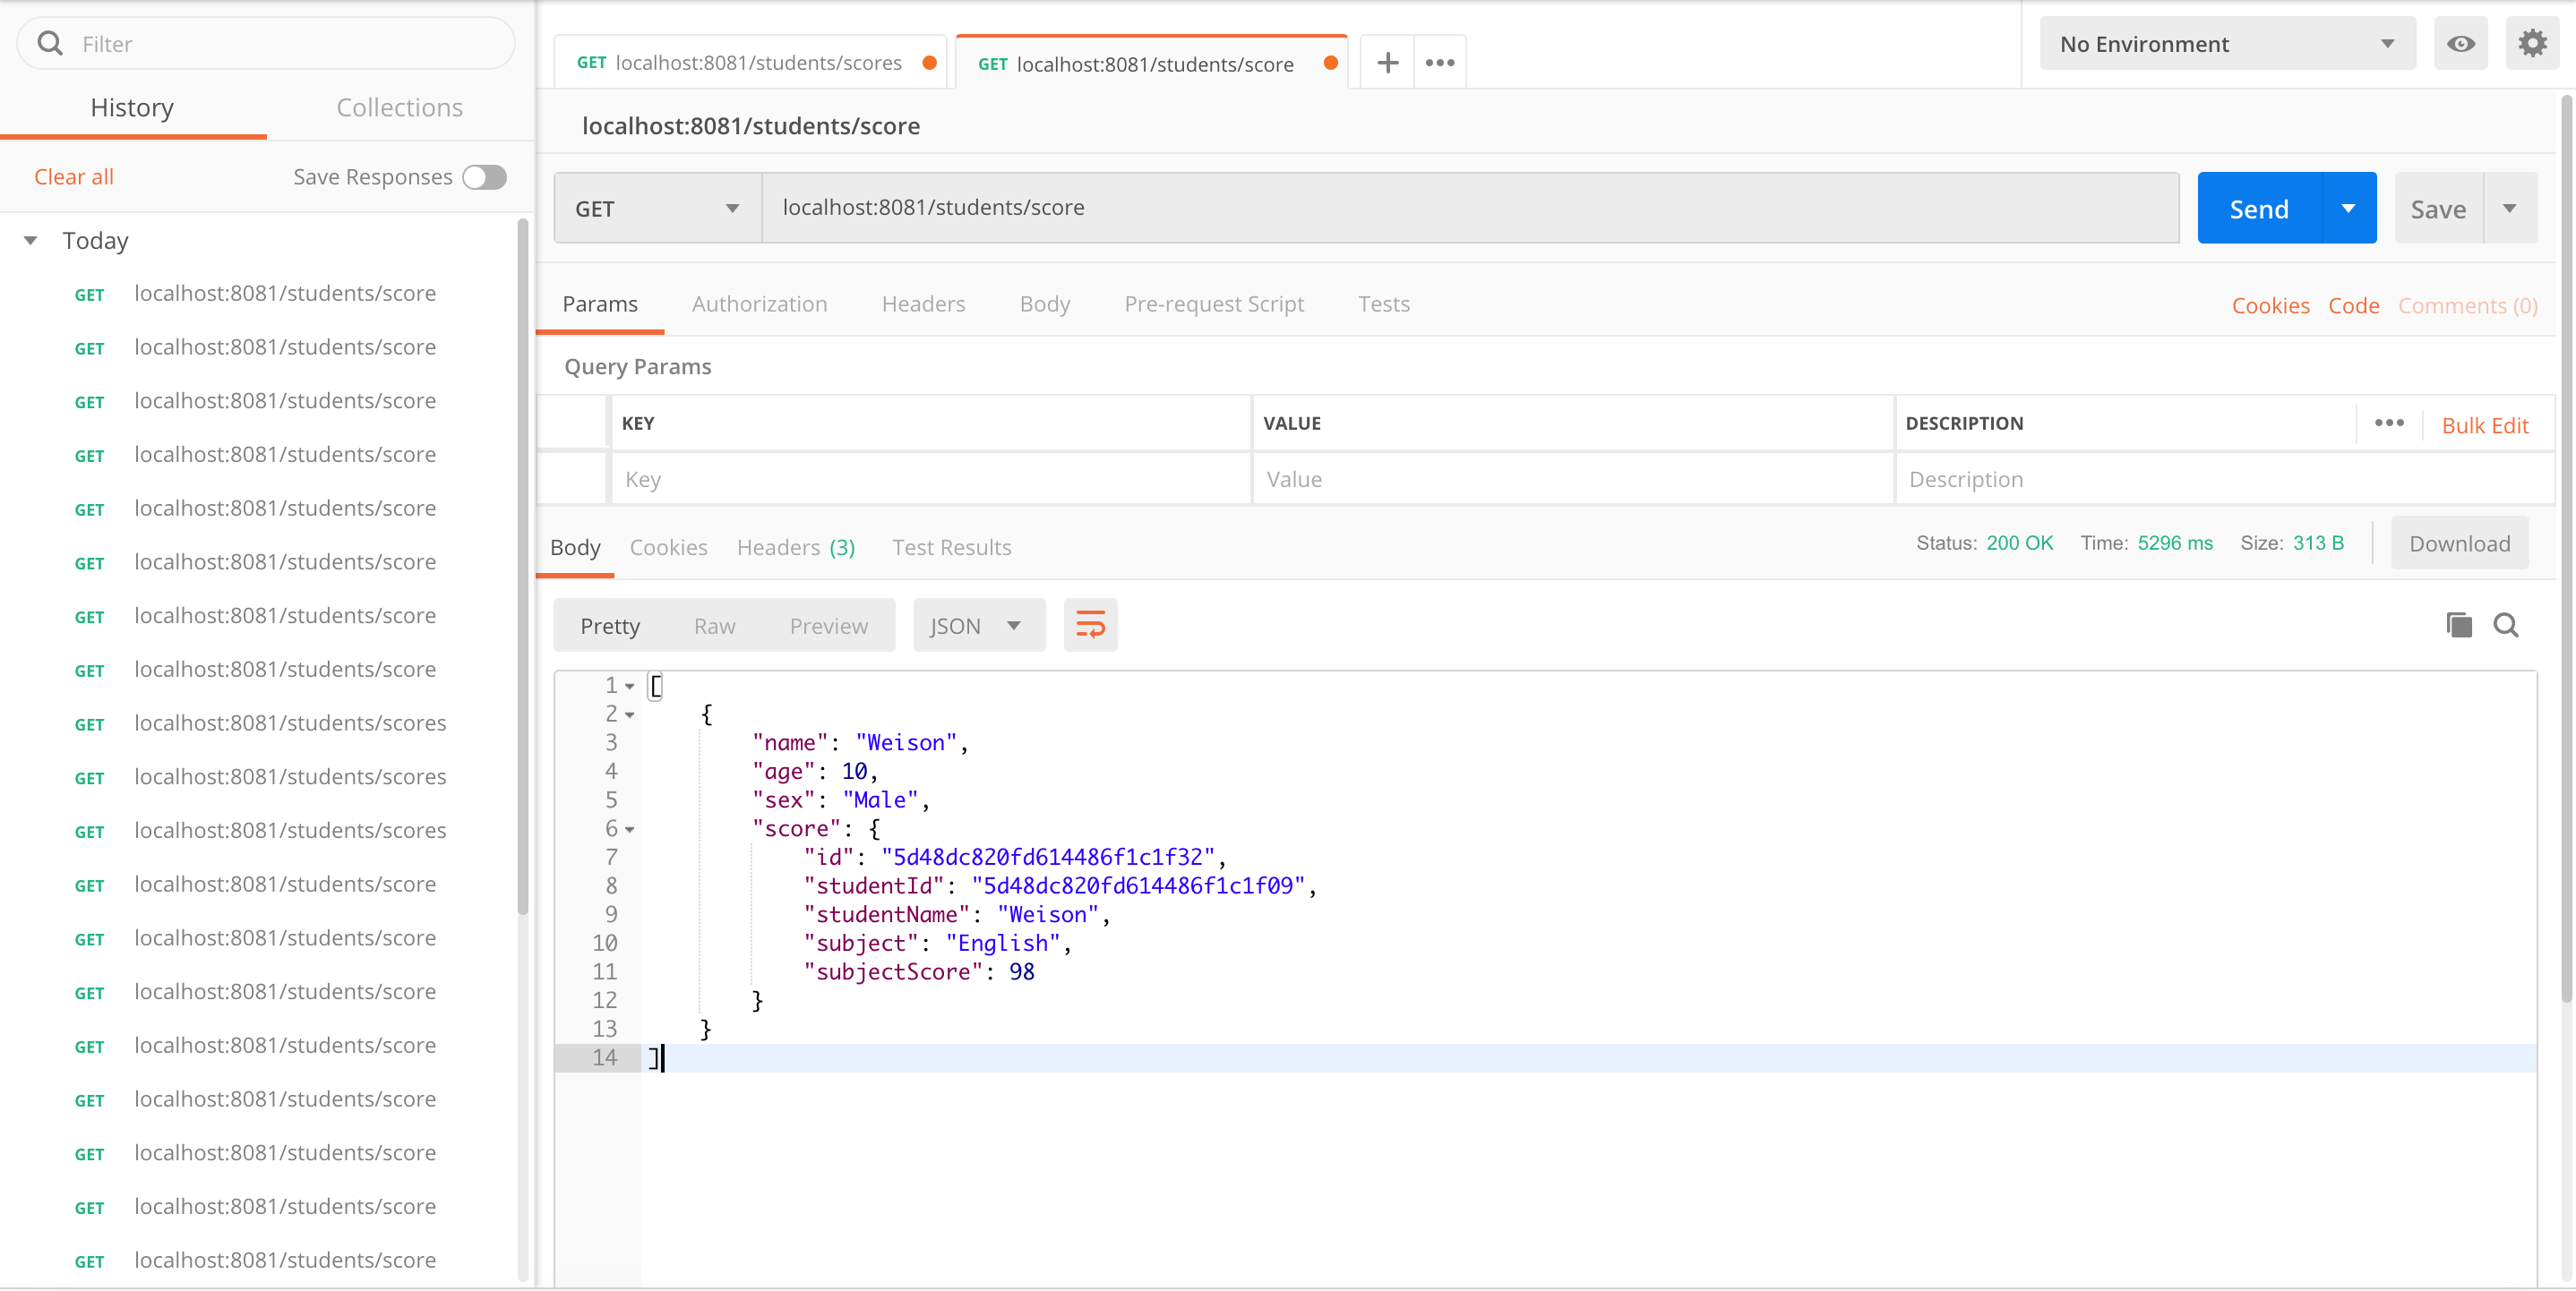The height and width of the screenshot is (1291, 2576).
Task: Copy response body to clipboard icon
Action: click(2458, 626)
